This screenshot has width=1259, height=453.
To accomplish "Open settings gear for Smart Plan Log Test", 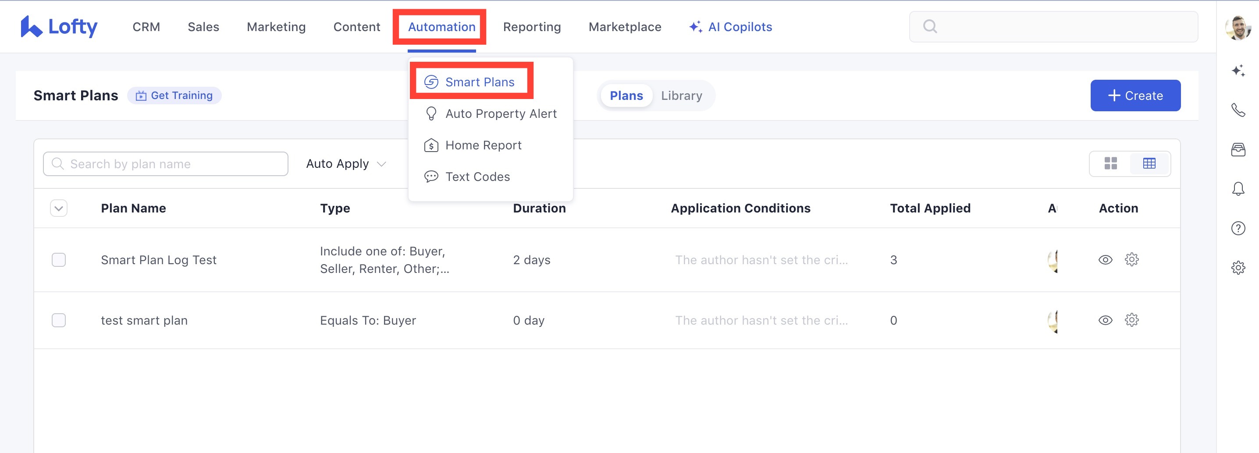I will [1131, 259].
